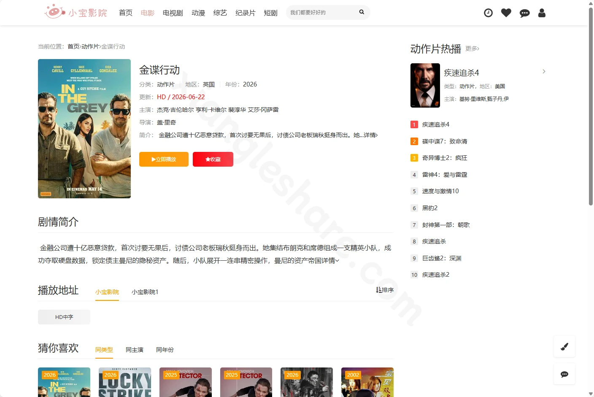Click actor 裴淳华
The image size is (594, 397).
point(237,110)
